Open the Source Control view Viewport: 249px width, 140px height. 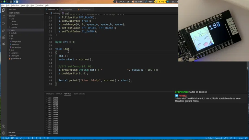pos(4,23)
